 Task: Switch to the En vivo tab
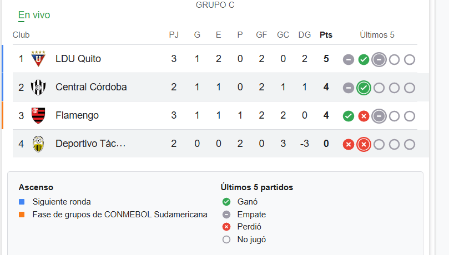click(34, 15)
